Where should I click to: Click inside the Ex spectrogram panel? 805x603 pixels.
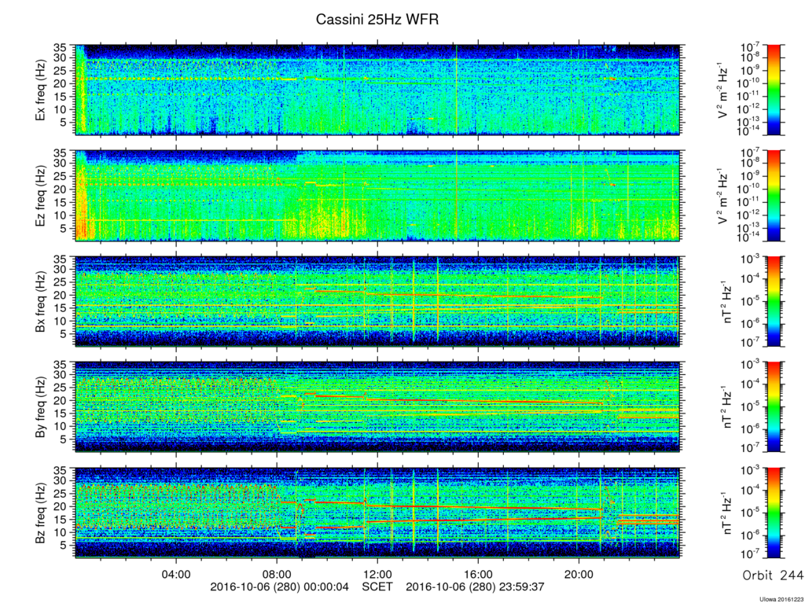point(378,90)
